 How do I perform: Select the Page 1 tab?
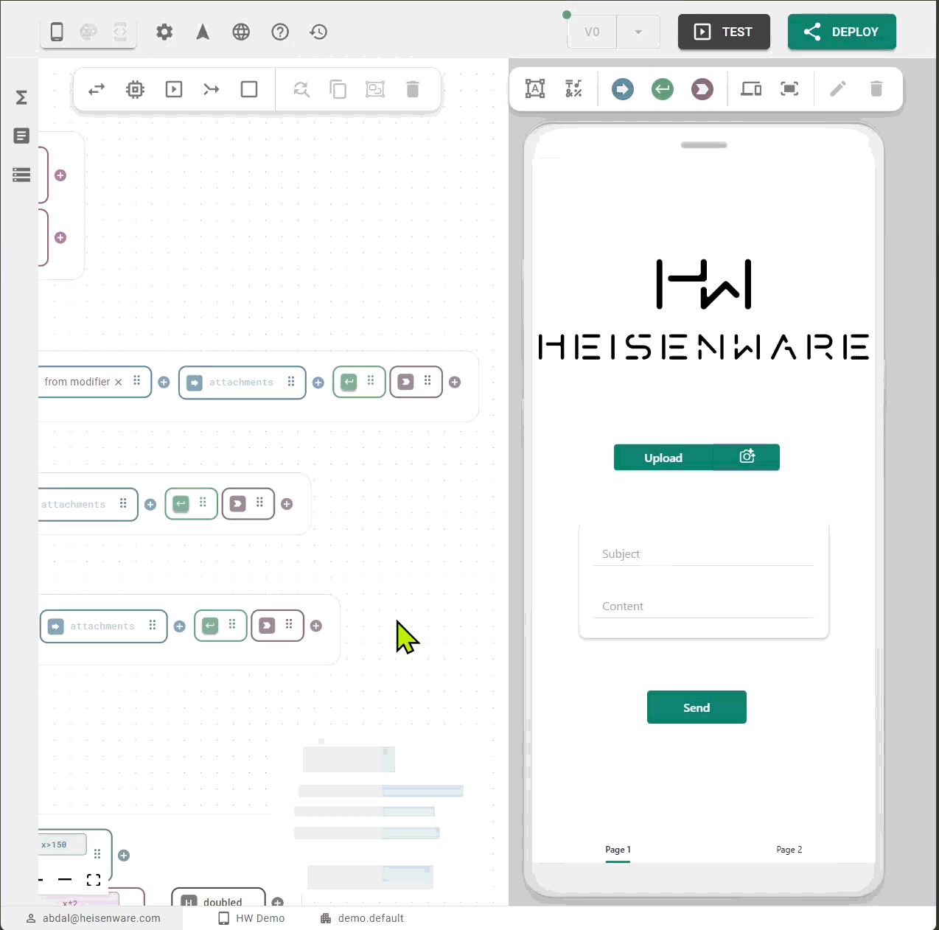tap(618, 850)
